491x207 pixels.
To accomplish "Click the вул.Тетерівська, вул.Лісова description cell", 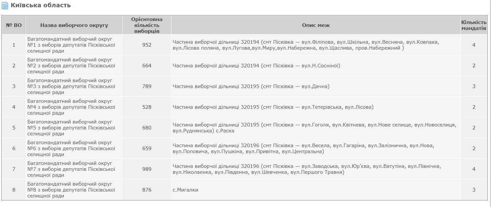I will [273, 107].
